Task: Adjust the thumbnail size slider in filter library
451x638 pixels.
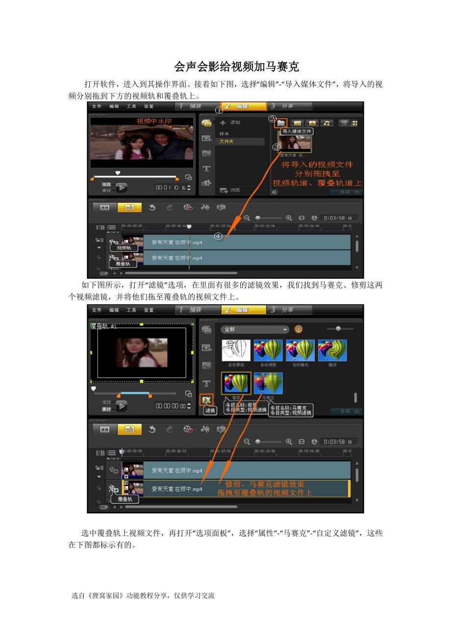Action: pos(338,329)
